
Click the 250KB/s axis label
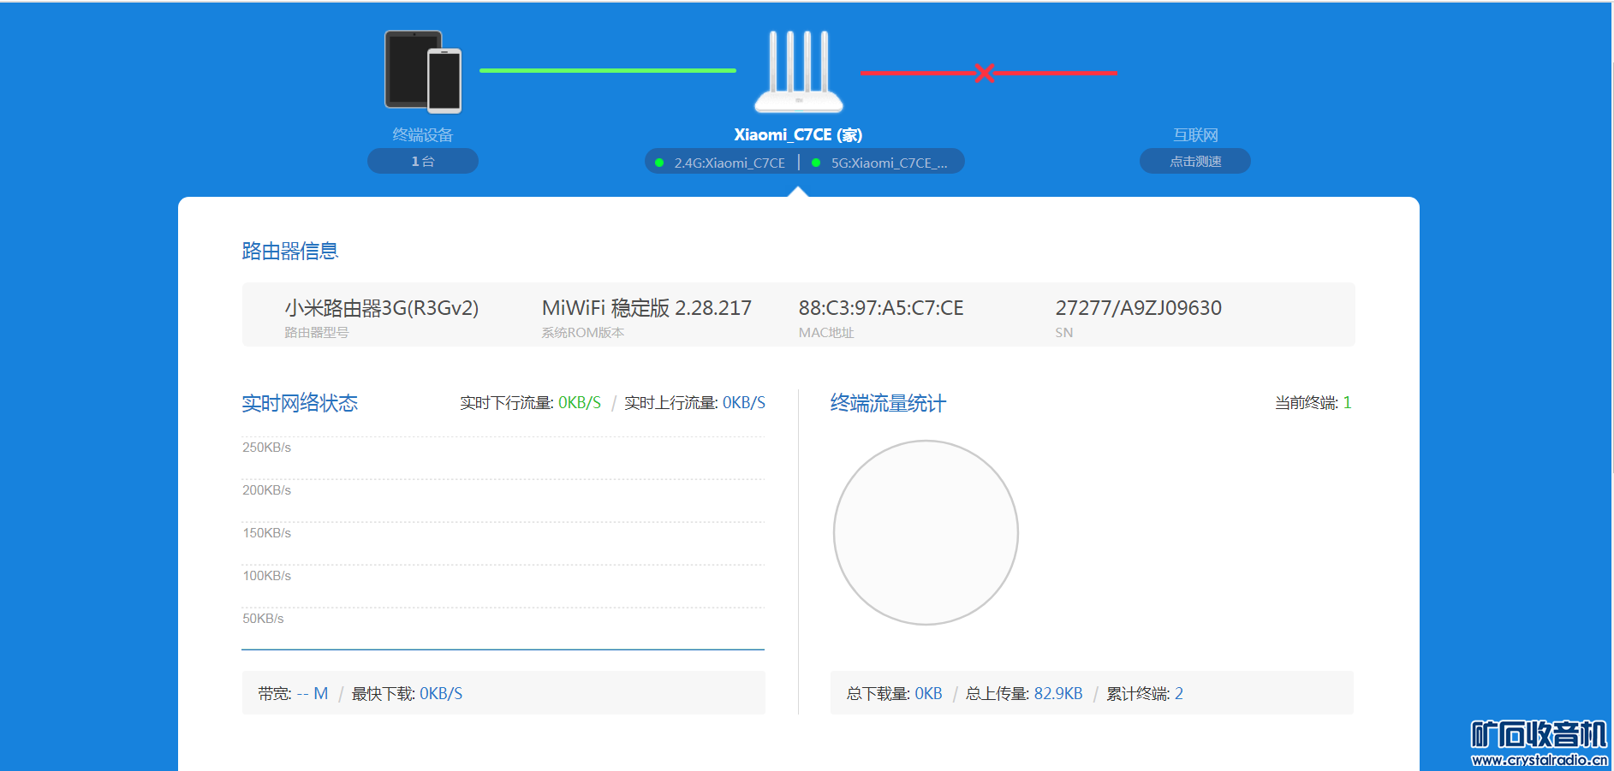pyautogui.click(x=267, y=448)
